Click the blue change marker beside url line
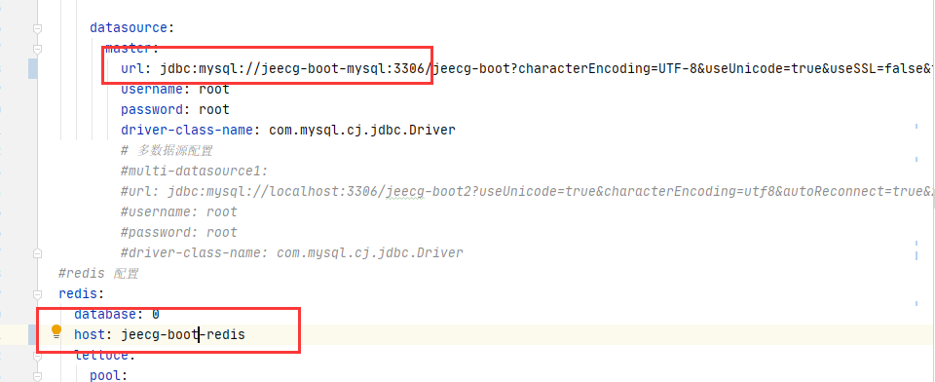 (x=33, y=69)
